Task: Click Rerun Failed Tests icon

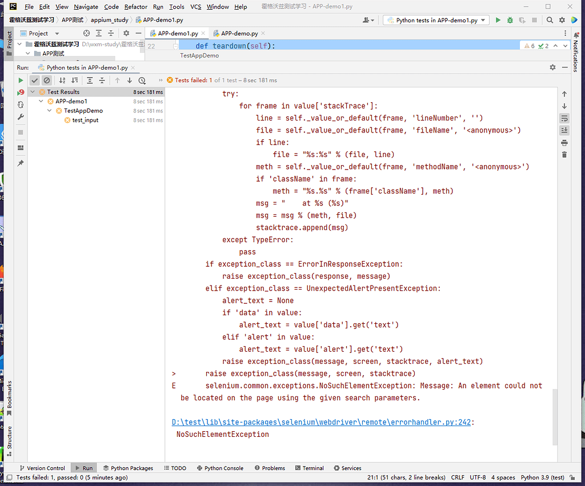Action: 21,92
